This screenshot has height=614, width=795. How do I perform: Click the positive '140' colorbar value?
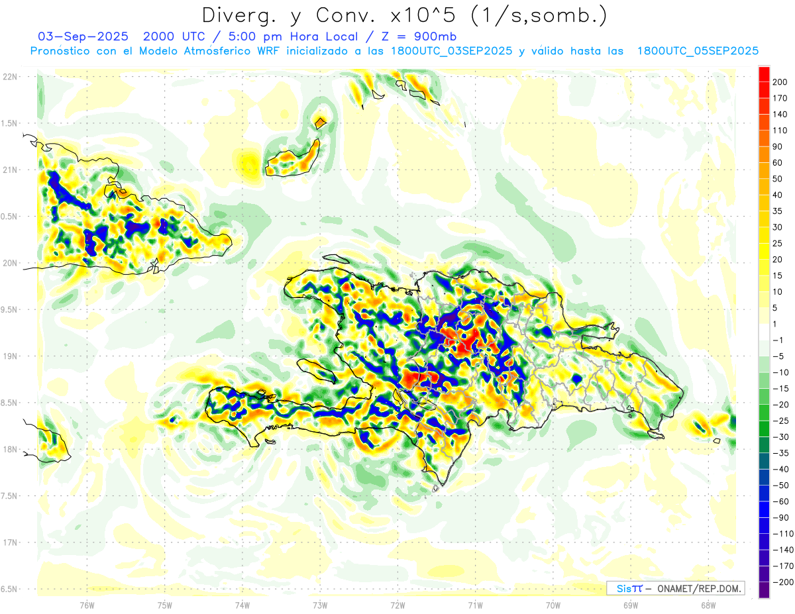781,115
